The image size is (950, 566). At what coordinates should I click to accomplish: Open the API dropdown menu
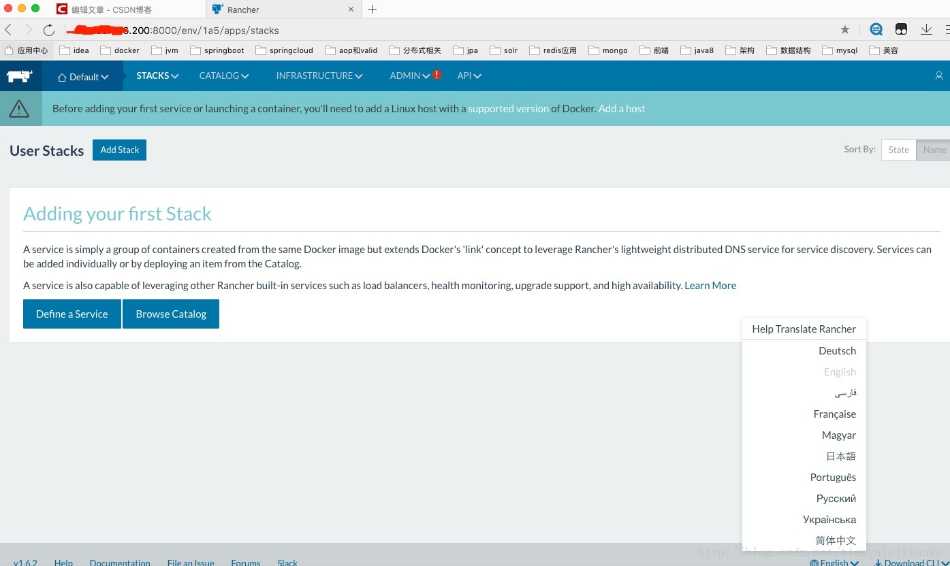[x=469, y=76]
